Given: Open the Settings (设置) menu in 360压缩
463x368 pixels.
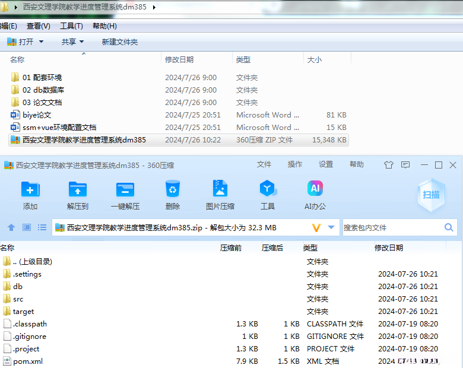Looking at the screenshot, I should click(x=326, y=164).
